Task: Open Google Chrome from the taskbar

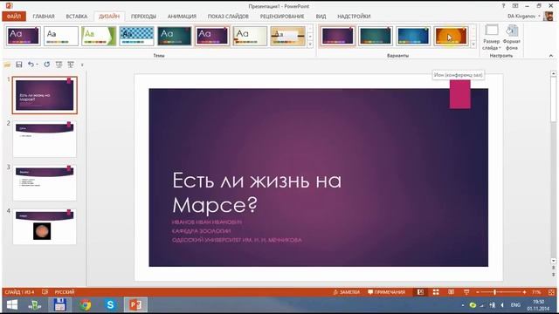Action: point(86,305)
